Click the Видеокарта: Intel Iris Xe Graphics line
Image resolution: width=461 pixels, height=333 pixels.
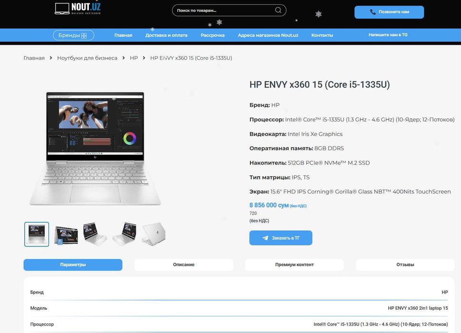click(296, 134)
